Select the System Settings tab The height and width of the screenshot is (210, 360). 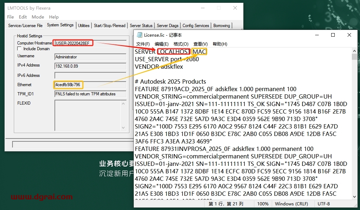tap(60, 25)
